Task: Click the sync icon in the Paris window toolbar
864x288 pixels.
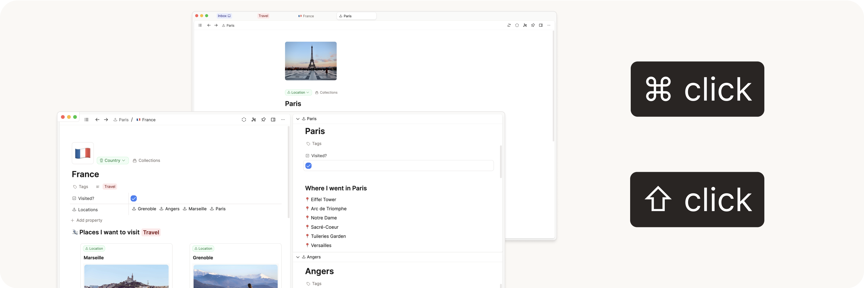Action: pos(509,25)
